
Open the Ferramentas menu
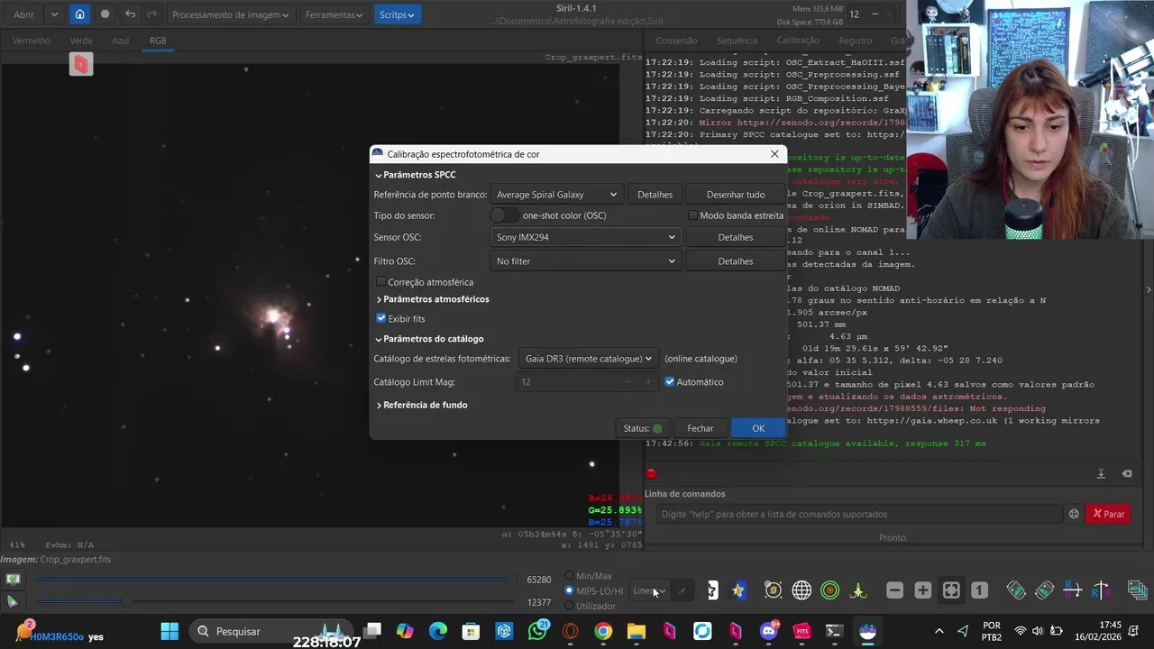[334, 14]
